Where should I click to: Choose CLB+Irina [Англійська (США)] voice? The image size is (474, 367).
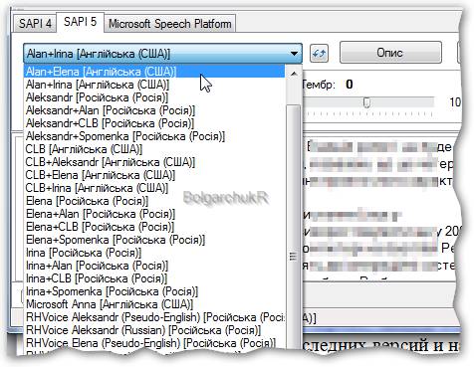tap(154, 188)
